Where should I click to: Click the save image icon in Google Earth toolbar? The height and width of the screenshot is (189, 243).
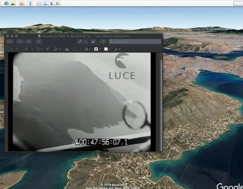51,3
